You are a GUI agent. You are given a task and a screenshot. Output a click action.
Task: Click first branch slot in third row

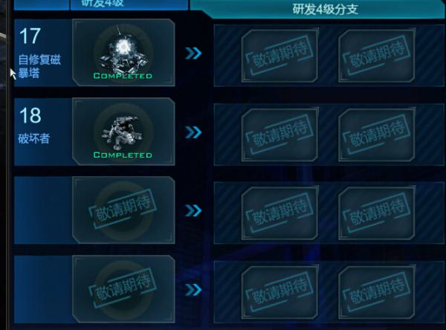coord(280,213)
